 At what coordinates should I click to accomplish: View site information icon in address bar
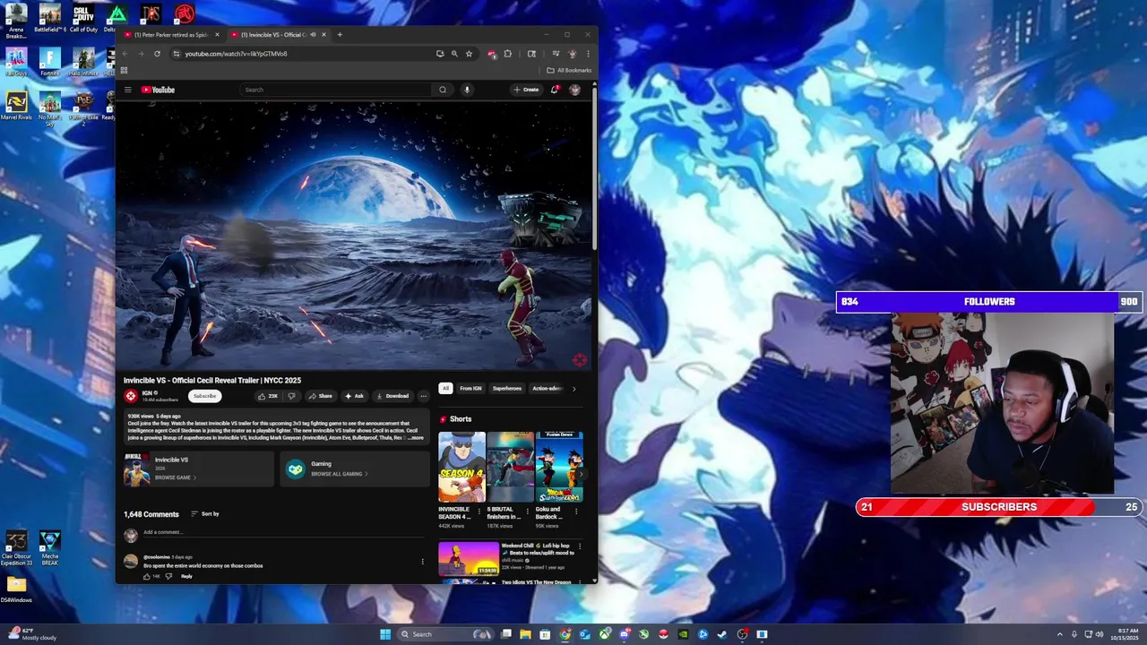tap(176, 54)
